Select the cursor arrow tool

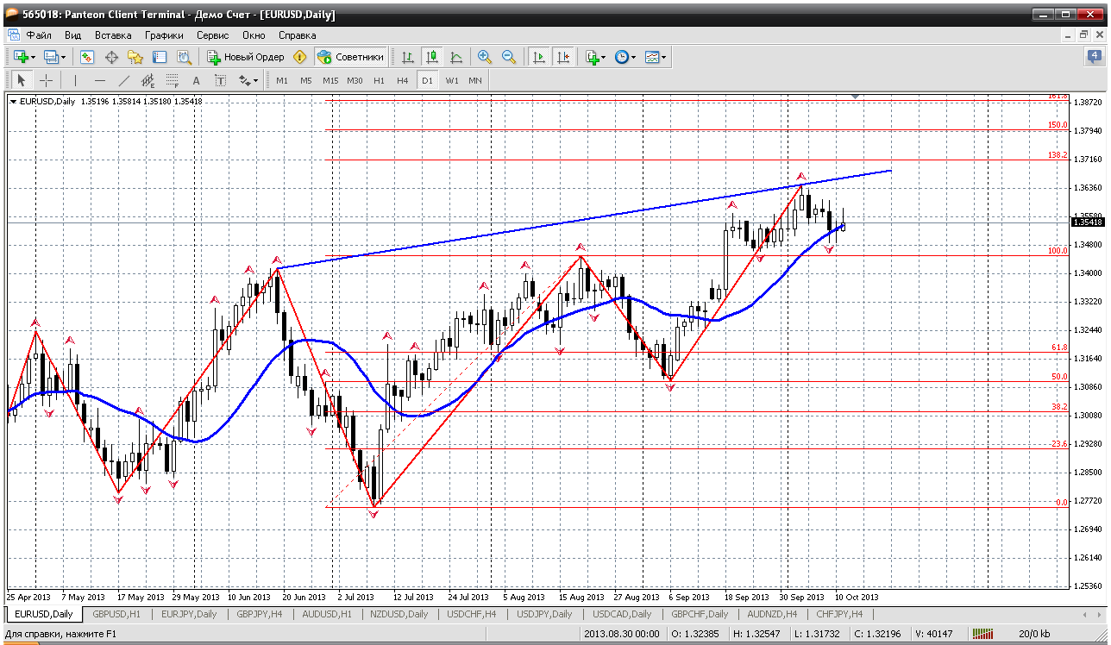click(x=22, y=80)
